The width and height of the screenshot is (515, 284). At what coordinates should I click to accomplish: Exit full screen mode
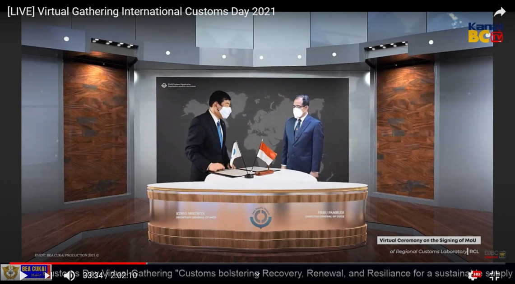[x=495, y=275]
